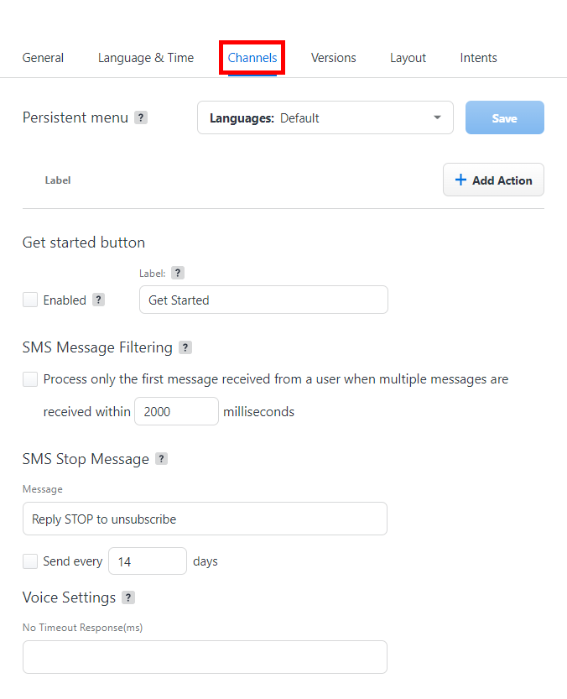The width and height of the screenshot is (567, 699).
Task: Enable the Get started button checkbox
Action: [x=30, y=300]
